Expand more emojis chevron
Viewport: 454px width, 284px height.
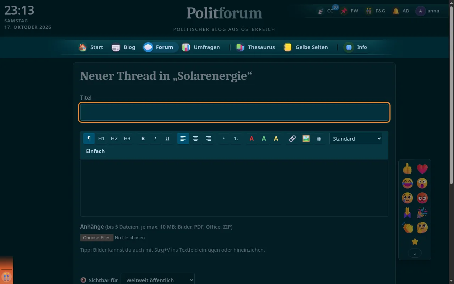[415, 253]
